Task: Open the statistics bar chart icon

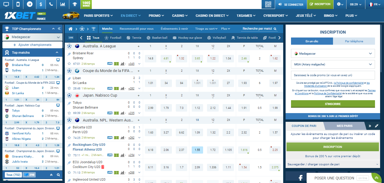Action: (x=63, y=4)
